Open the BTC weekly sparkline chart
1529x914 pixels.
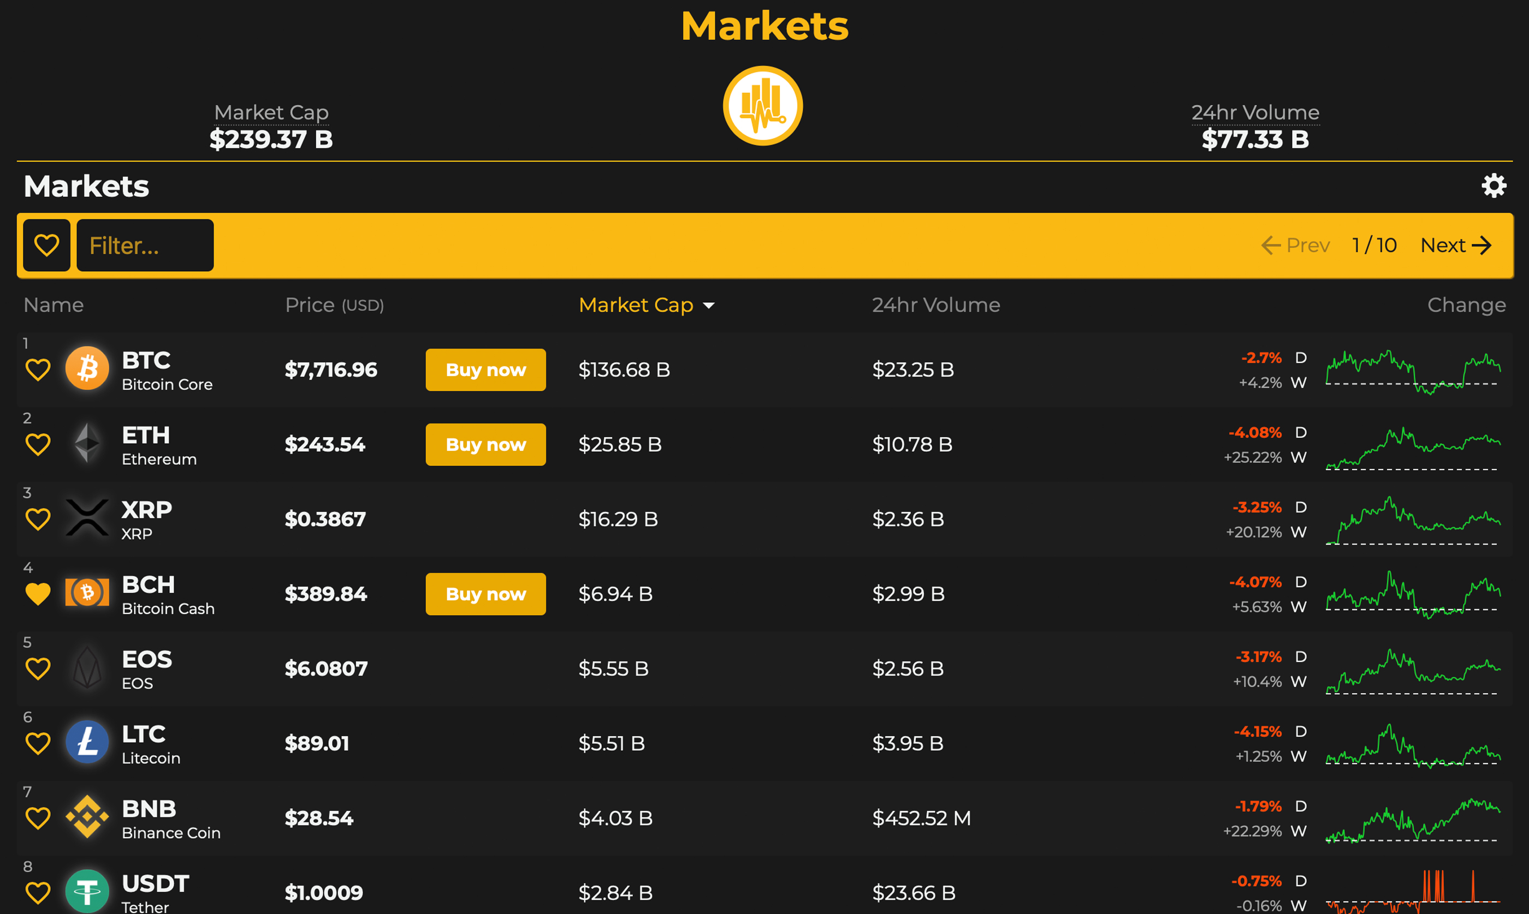(x=1413, y=372)
